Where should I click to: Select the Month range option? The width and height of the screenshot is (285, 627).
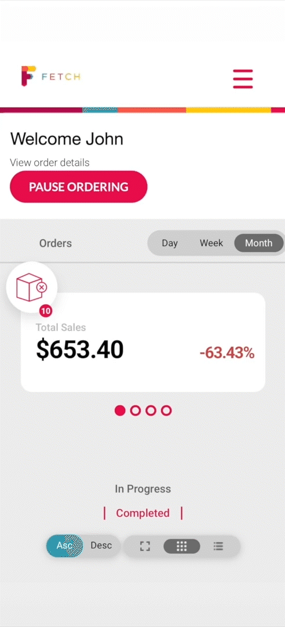click(x=259, y=243)
